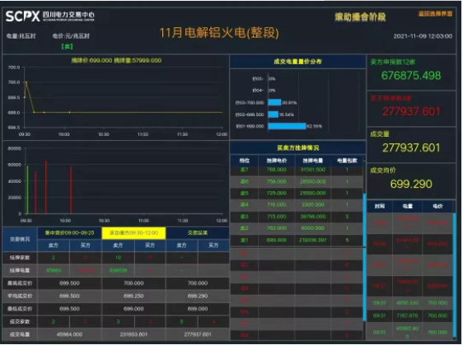Click the tallest red volume bar
This screenshot has height=345, width=463.
coord(46,187)
